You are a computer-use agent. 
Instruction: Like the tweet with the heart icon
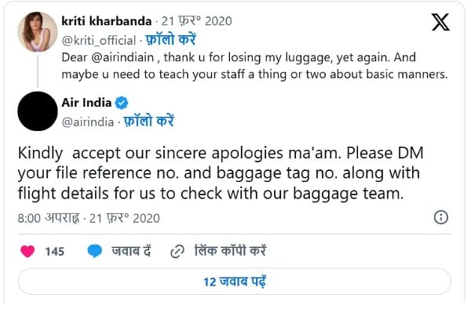coord(27,252)
